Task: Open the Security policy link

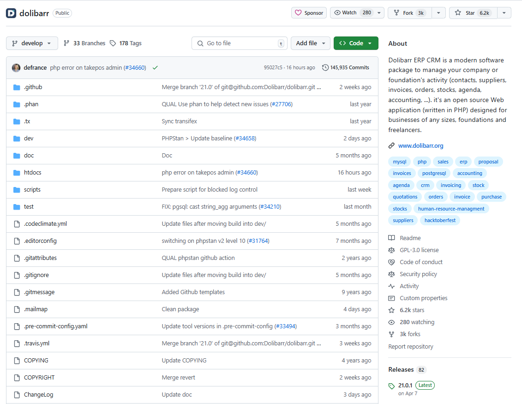Action: coord(418,274)
